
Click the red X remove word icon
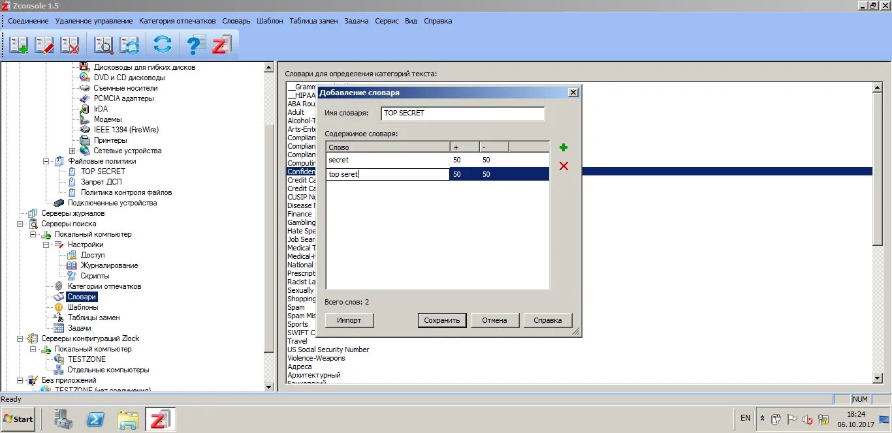[564, 166]
